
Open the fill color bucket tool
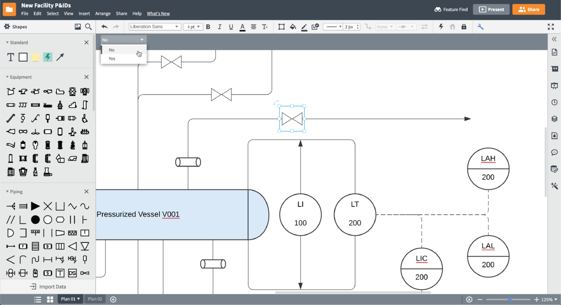tap(293, 27)
